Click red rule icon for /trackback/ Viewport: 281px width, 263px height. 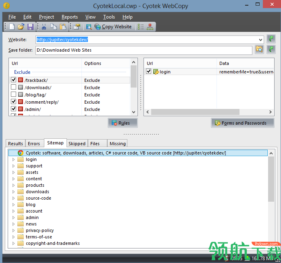coord(21,80)
